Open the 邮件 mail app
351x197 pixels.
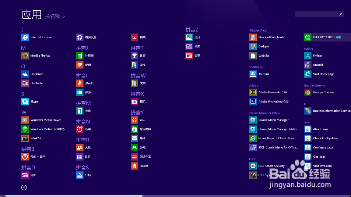(138, 138)
